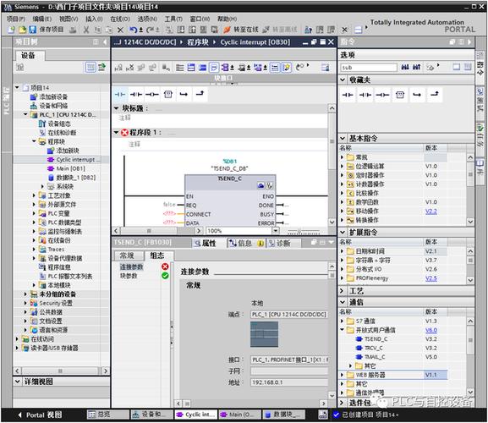Screen dimensions: 488x423
Task: Select TRCV_C instruction in communication list
Action: click(x=374, y=348)
